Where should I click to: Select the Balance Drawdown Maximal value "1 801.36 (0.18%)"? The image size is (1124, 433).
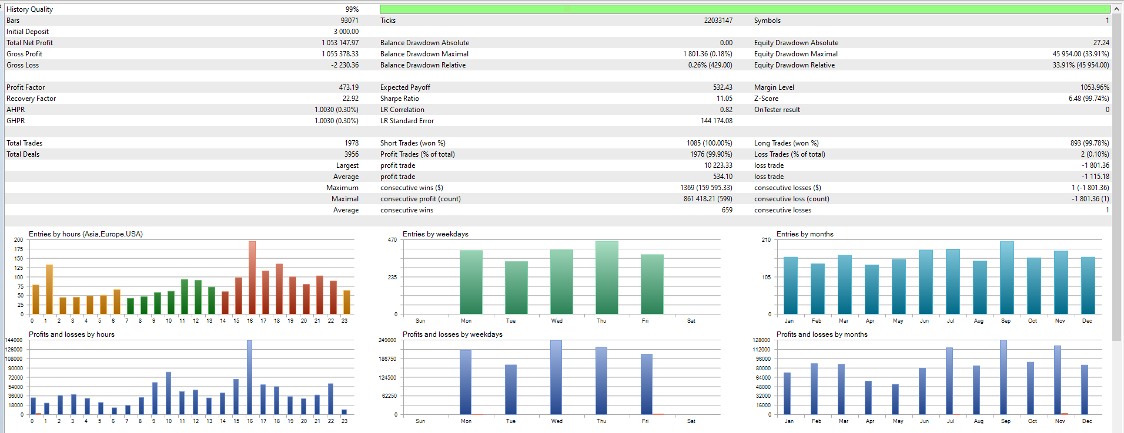708,54
